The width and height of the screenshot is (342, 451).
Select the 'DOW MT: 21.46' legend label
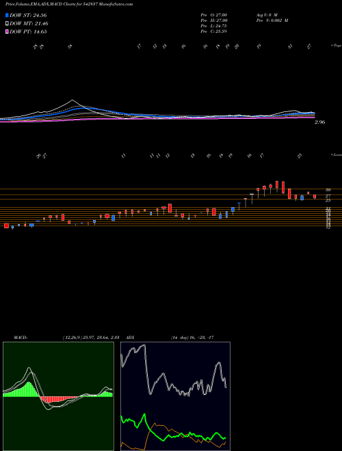(29, 24)
